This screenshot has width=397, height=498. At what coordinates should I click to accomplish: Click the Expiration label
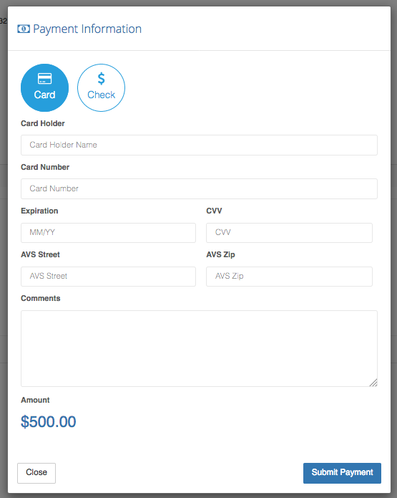point(39,211)
